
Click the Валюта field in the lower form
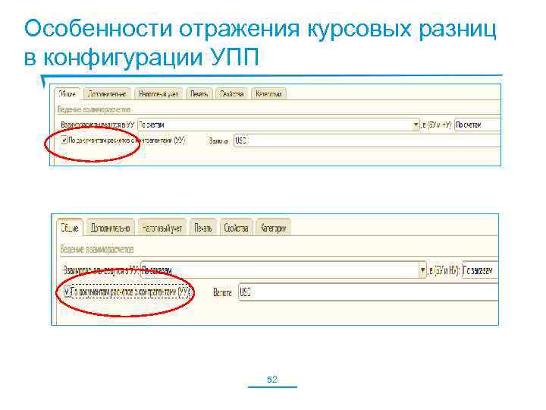click(x=369, y=292)
